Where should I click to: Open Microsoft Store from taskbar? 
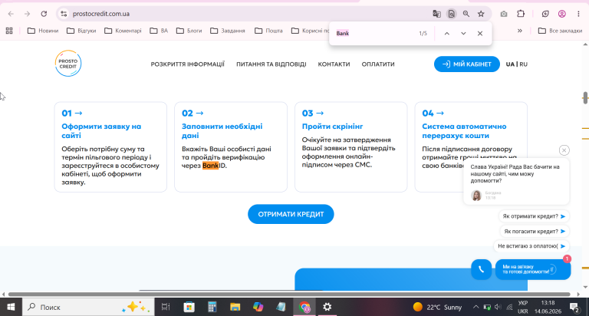[x=189, y=307]
